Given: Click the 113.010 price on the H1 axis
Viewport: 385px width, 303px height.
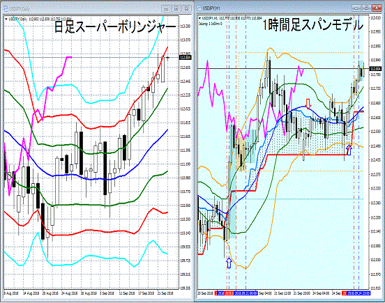Looking at the screenshot, I should (x=376, y=18).
